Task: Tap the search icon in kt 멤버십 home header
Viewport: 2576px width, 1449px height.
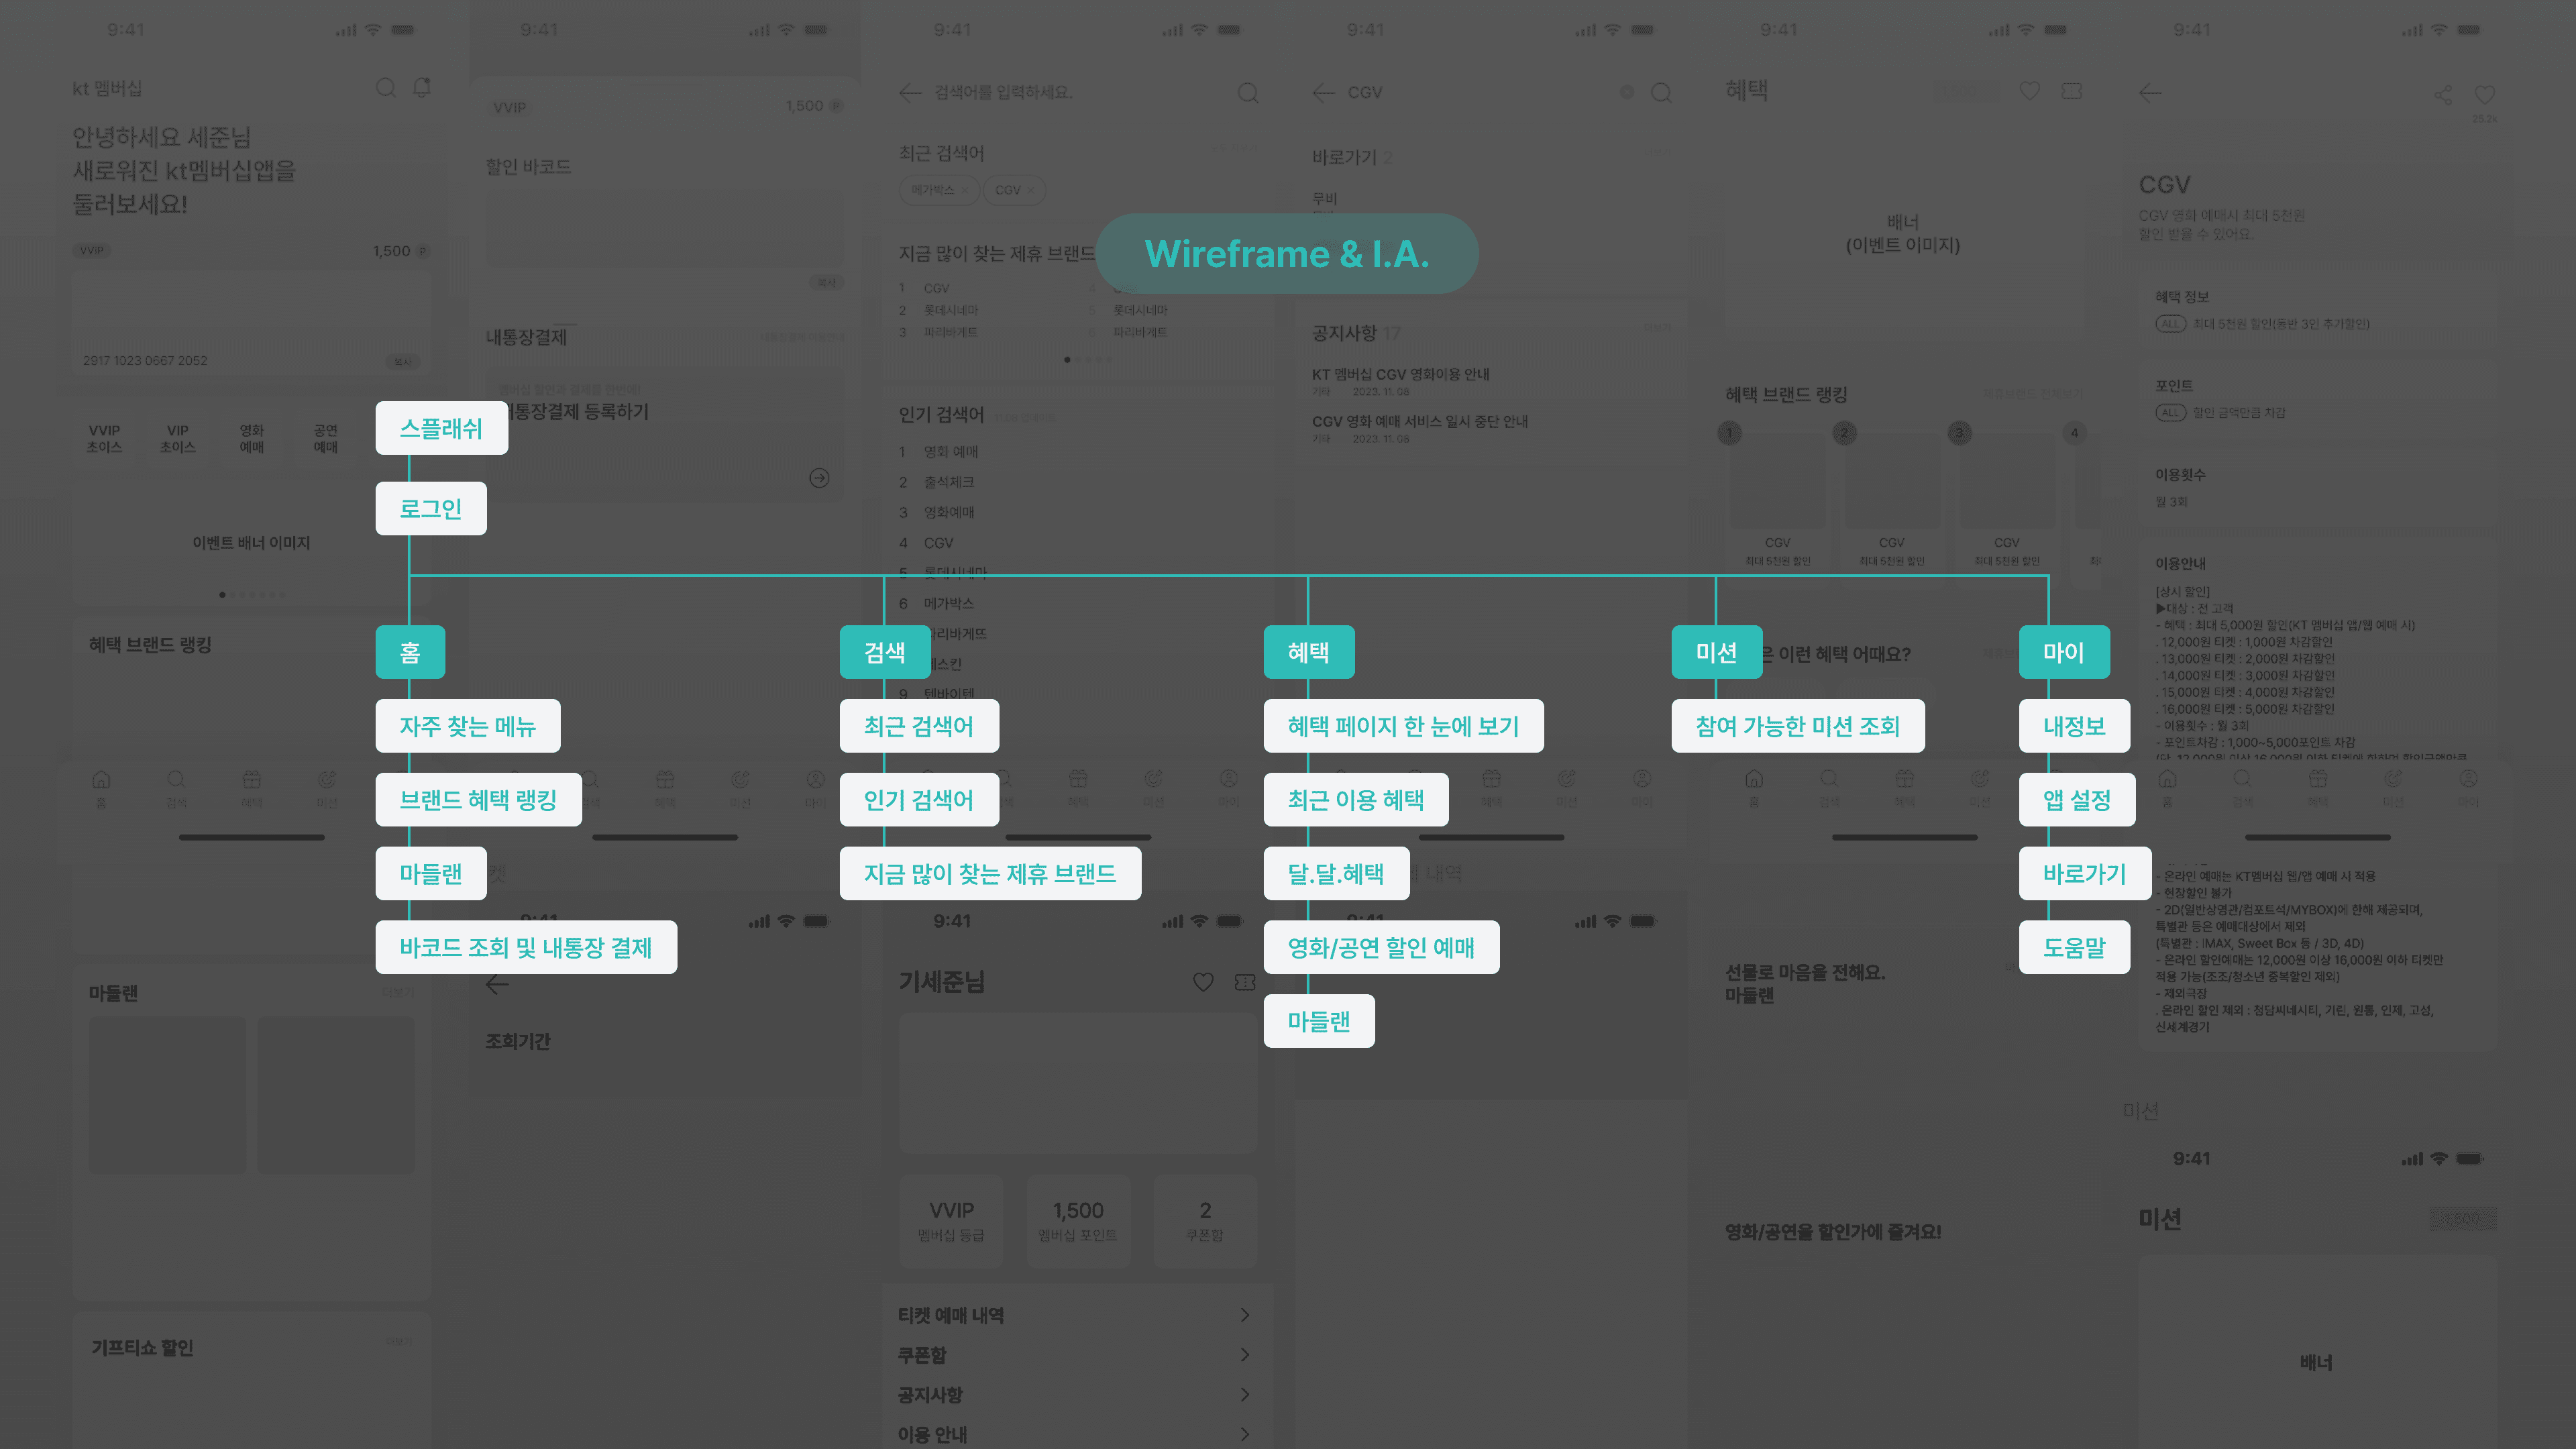Action: (386, 88)
